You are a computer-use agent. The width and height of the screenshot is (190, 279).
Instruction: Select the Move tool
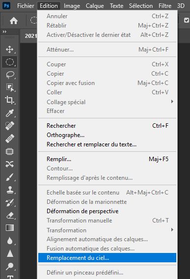click(10, 50)
